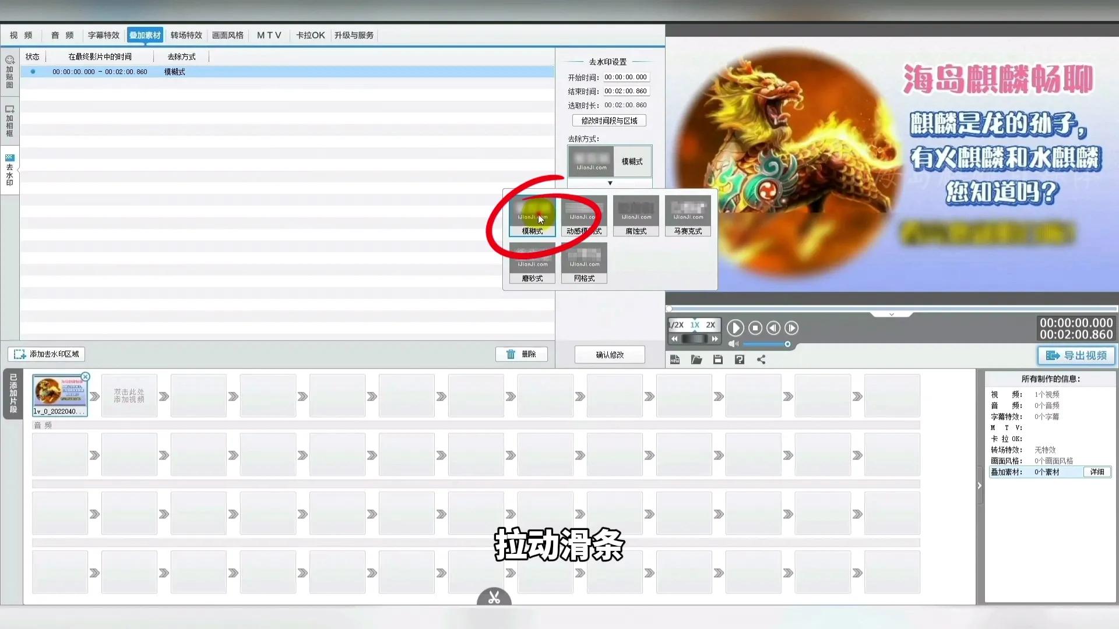Click the 确认修改 confirm button

point(608,355)
